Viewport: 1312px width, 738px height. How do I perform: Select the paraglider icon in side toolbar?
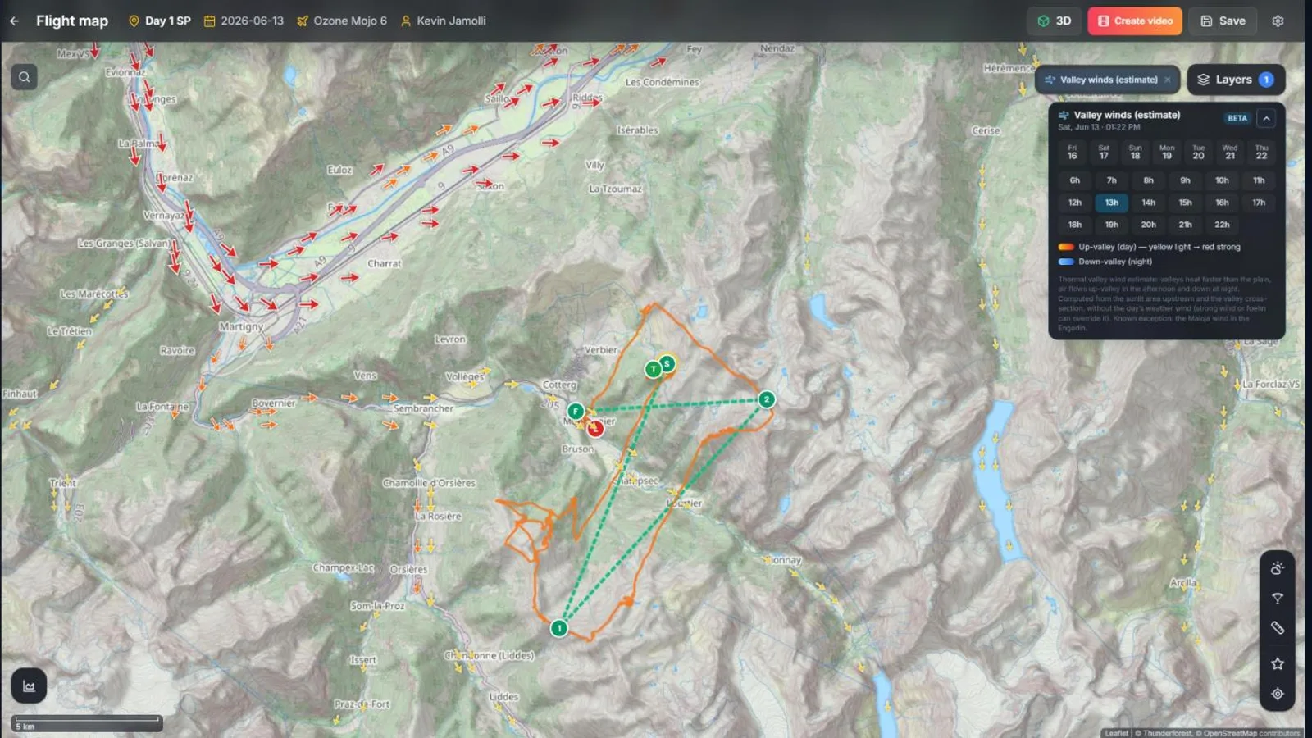[x=1278, y=599]
